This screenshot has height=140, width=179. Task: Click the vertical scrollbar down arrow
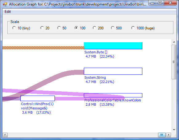click(x=174, y=130)
